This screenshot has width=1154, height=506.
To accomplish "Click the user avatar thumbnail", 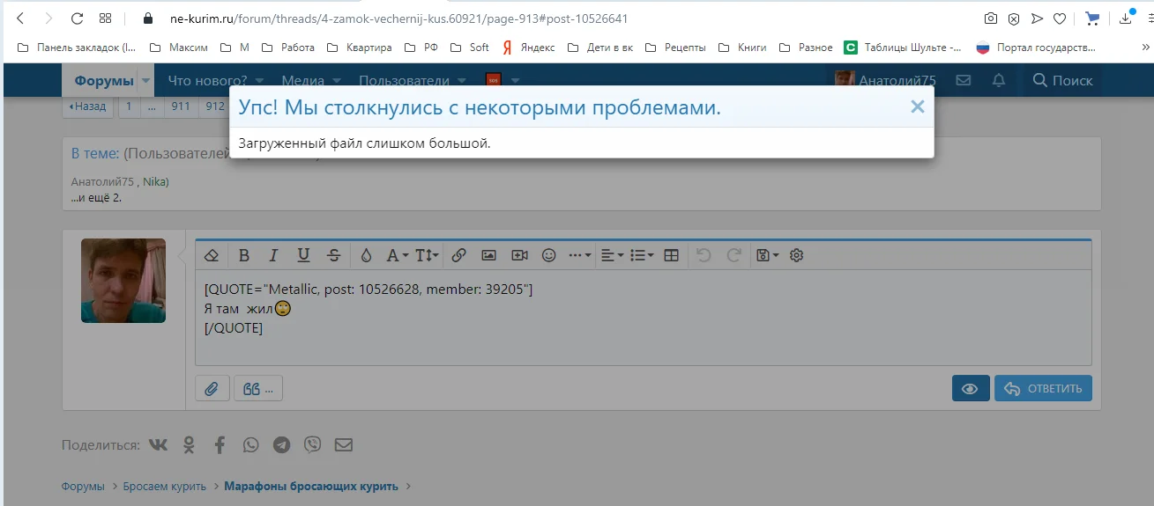I will 123,281.
